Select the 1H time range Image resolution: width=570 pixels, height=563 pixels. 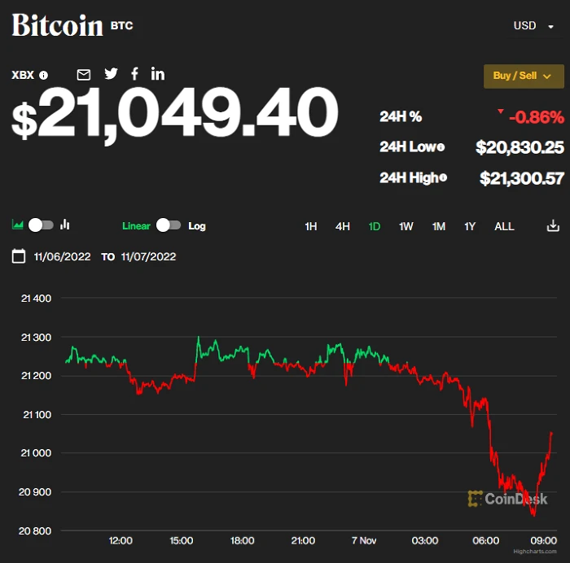311,226
